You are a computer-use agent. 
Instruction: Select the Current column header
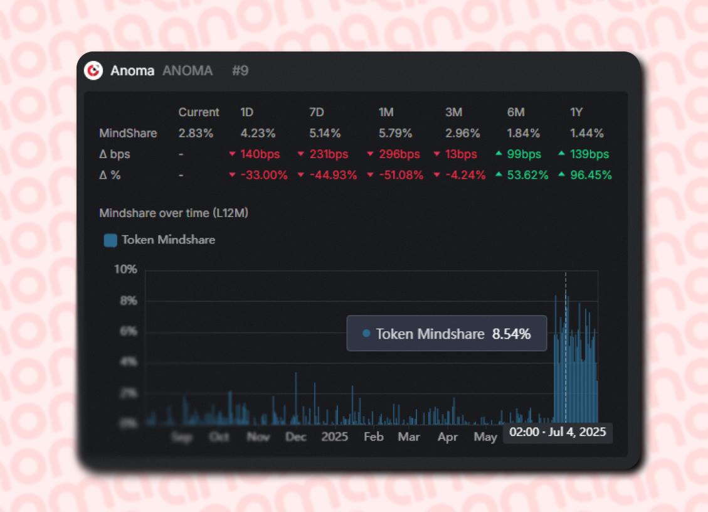click(x=199, y=112)
